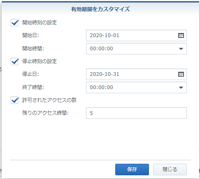Dismiss dialog with the 閉じる button
Image resolution: width=200 pixels, height=179 pixels.
tap(170, 170)
